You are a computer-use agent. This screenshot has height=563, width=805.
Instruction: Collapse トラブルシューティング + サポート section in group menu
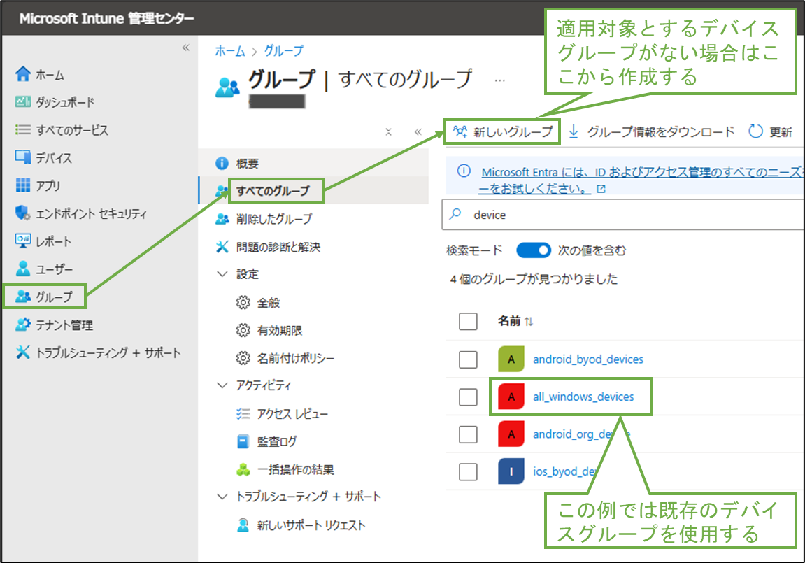pyautogui.click(x=222, y=497)
